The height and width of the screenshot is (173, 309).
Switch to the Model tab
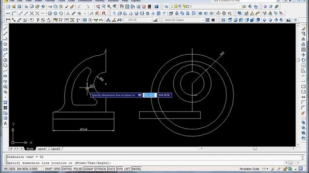(30, 148)
